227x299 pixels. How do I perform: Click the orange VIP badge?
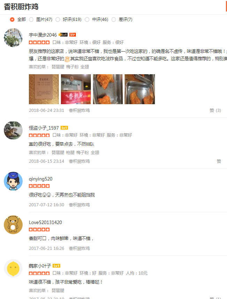tap(72, 35)
